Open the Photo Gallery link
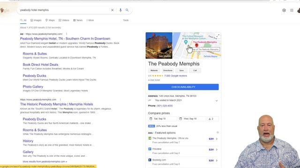The width and height of the screenshot is (300, 168). click(33, 87)
